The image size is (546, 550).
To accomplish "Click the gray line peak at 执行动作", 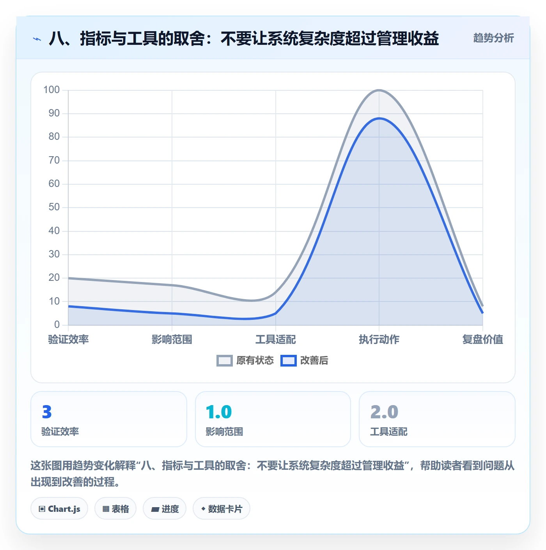I will [x=379, y=90].
